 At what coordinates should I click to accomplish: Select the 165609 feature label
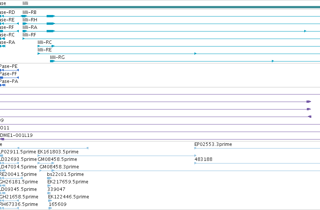(x=58, y=204)
